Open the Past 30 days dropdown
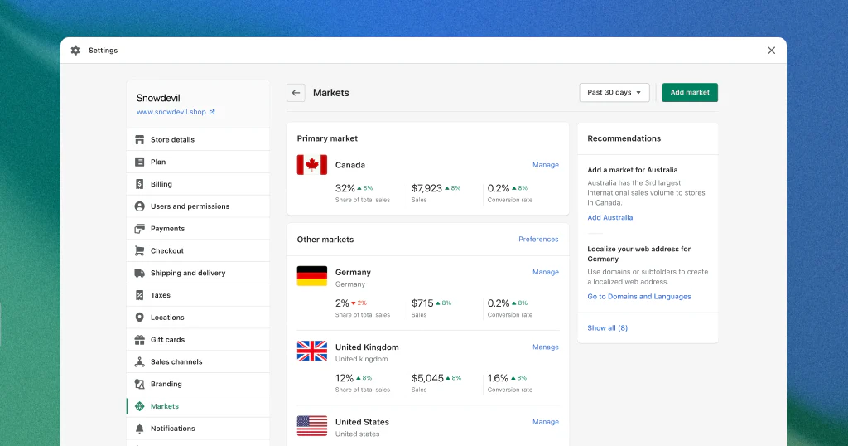Image resolution: width=848 pixels, height=446 pixels. pos(614,93)
